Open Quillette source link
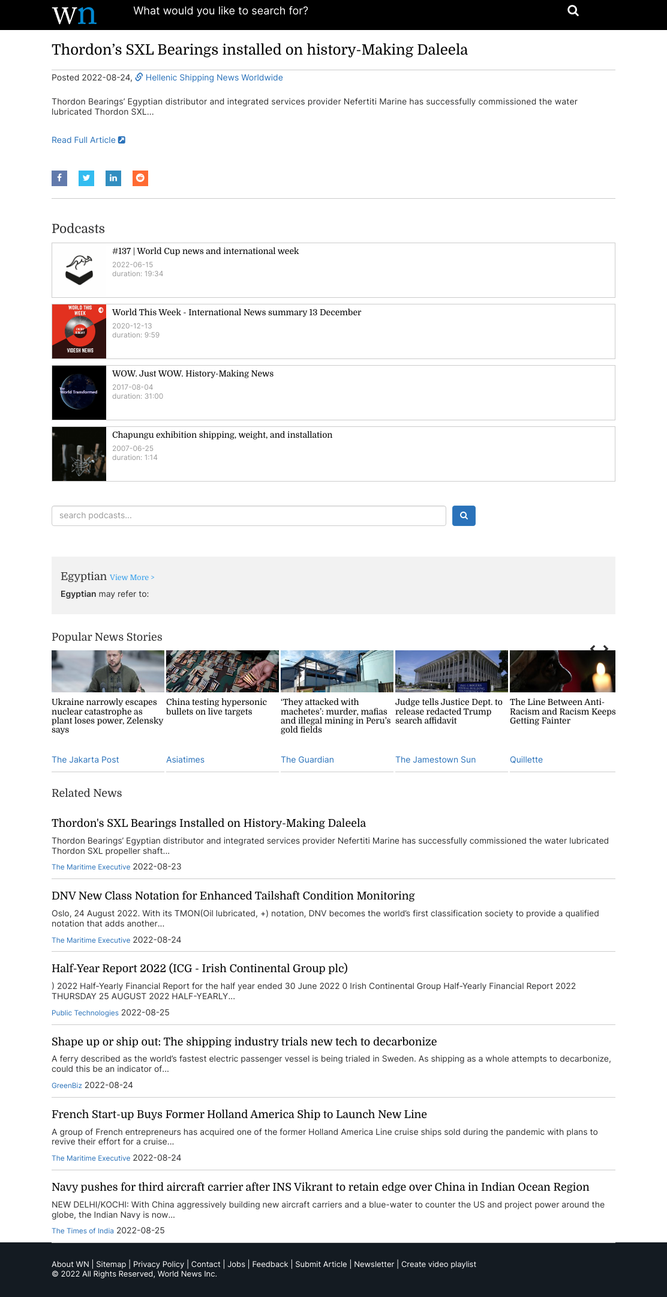 (526, 760)
